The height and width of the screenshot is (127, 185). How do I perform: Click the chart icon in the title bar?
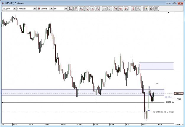point(3,3)
